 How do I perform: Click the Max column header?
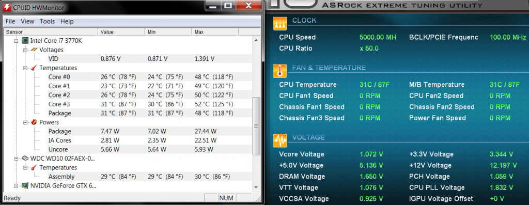coord(215,32)
